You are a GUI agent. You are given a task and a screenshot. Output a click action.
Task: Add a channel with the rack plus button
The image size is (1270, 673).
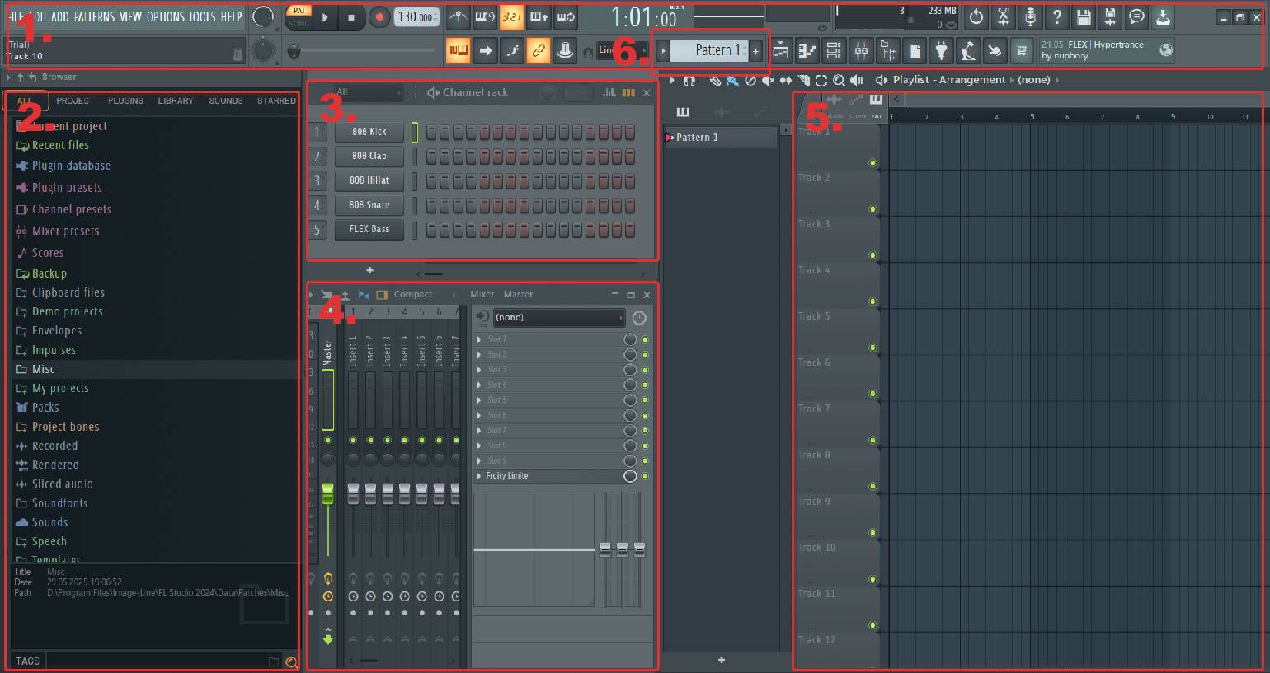(369, 270)
